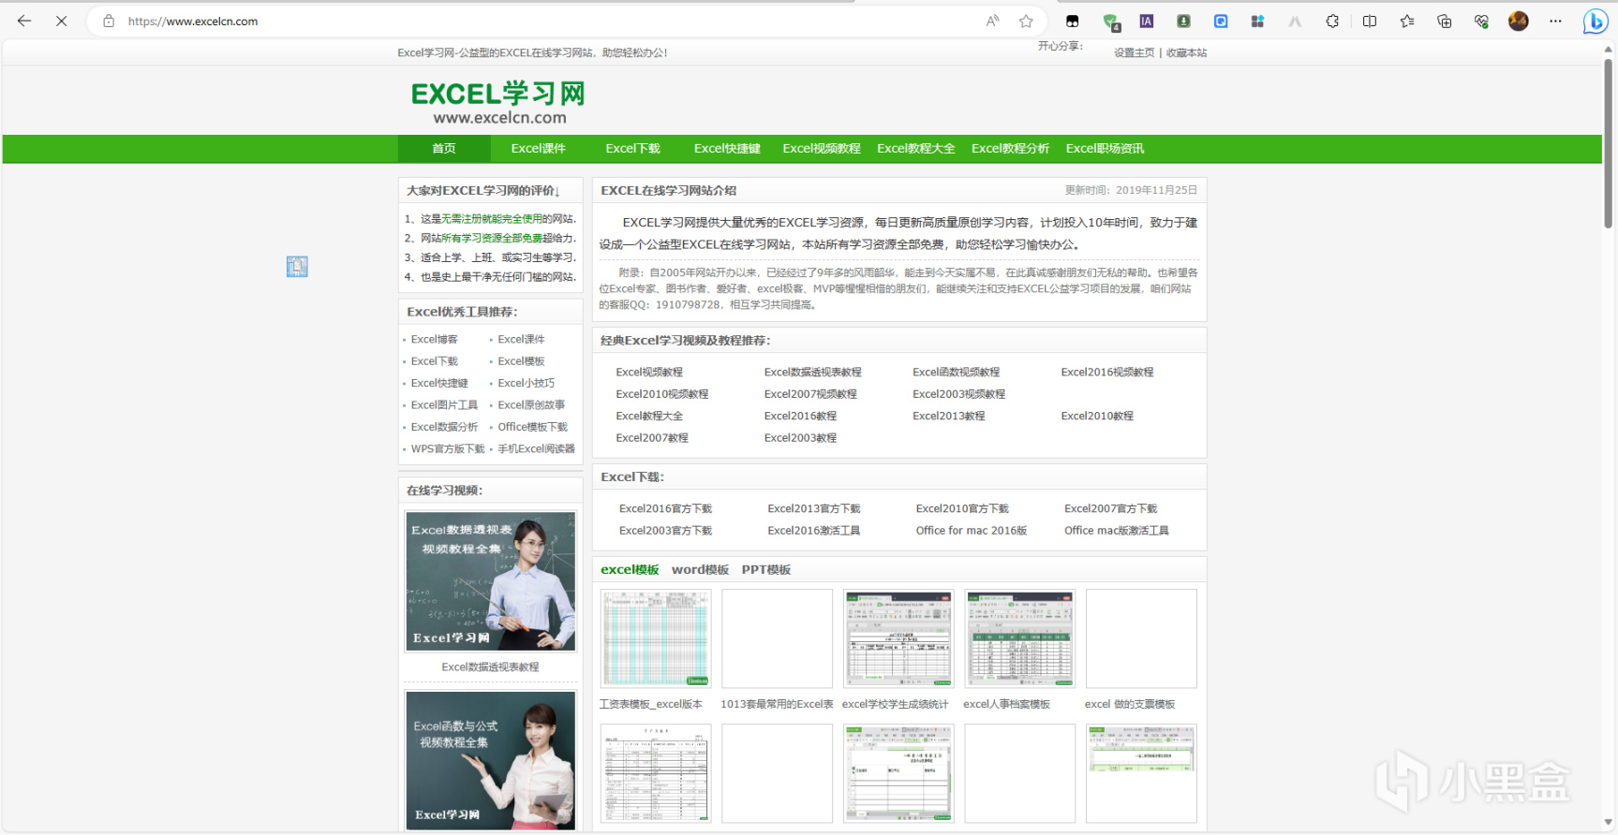The image size is (1618, 835).
Task: Open Excel教程分析 in the navigation bar
Action: [1010, 149]
